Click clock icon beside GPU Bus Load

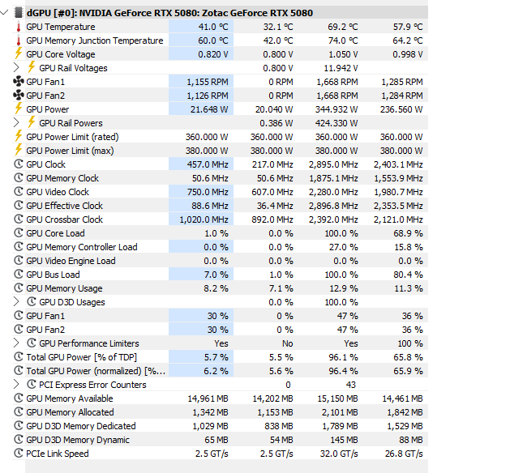pos(19,275)
